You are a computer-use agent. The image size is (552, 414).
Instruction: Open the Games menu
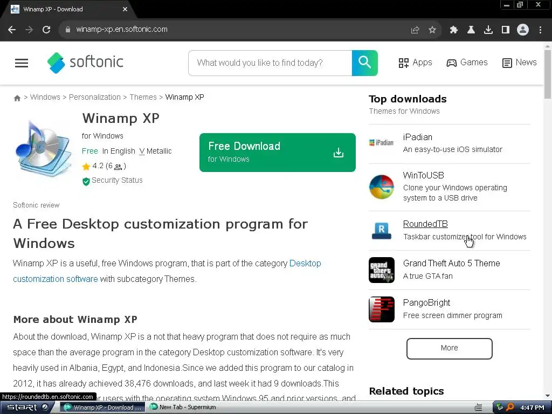coord(467,63)
